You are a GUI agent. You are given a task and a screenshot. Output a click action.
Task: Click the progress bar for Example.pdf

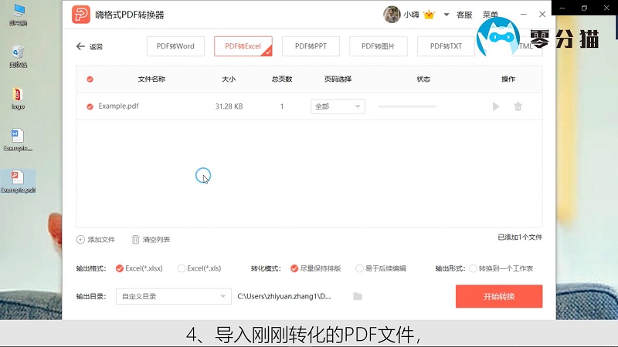(407, 106)
